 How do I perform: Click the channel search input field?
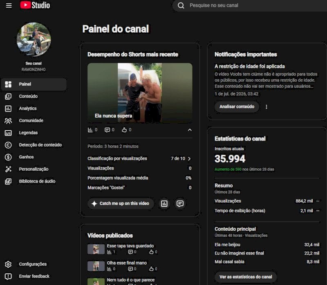coord(250,5)
